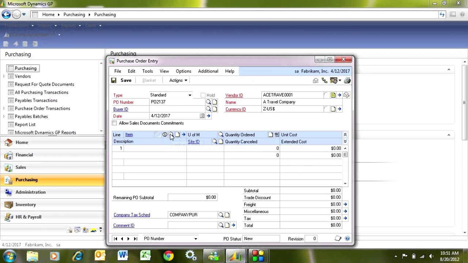The width and height of the screenshot is (468, 263).
Task: Enable Allow Sales Documents Commitments checkbox
Action: (x=114, y=123)
